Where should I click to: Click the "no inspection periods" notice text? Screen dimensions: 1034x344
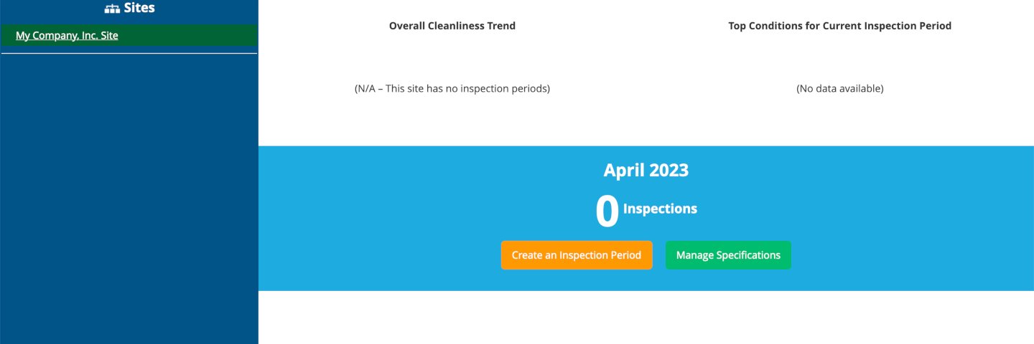[x=452, y=89]
